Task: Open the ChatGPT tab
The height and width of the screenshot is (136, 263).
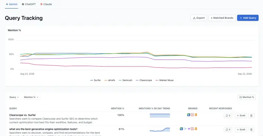Action: pos(29,4)
